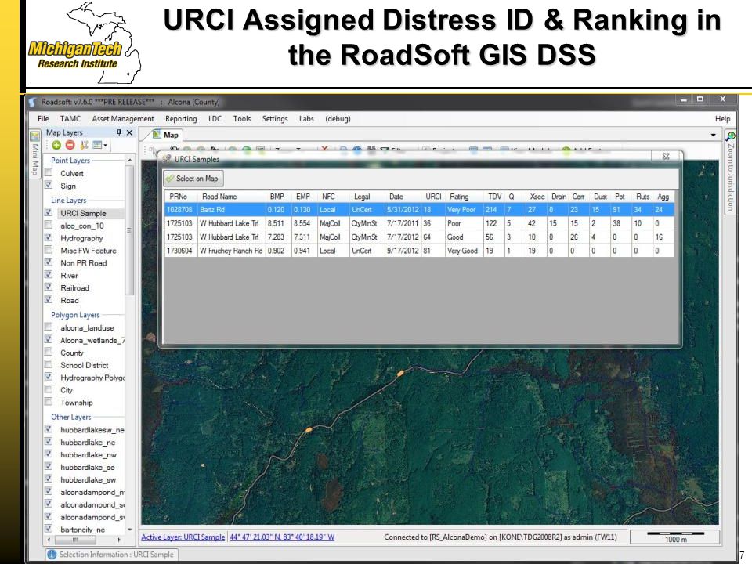Open the Asset Management menu
Screen dimensions: 752x564
coord(123,119)
